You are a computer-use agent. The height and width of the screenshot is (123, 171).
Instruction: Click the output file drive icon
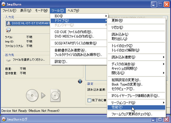[x=9, y=60]
